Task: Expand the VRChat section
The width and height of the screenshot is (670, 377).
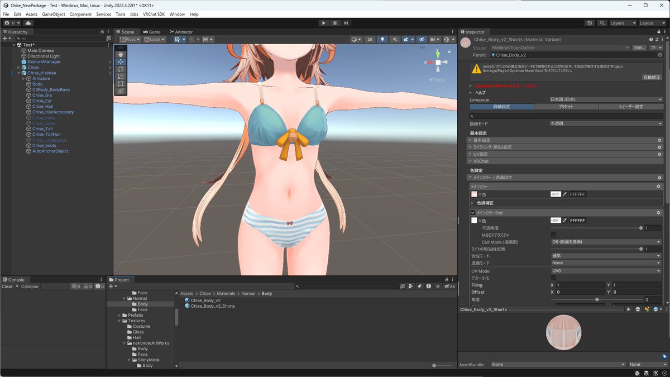Action: click(566, 161)
